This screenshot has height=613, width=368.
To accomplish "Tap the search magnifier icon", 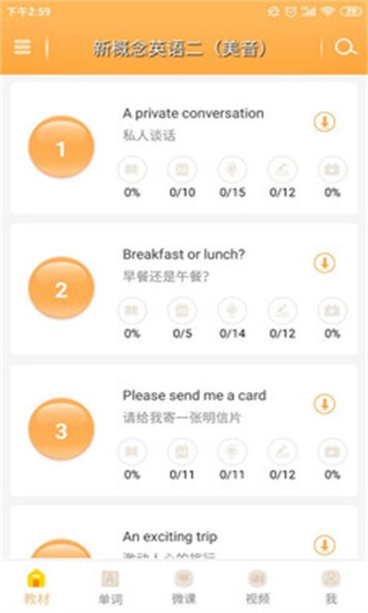I will (x=346, y=48).
